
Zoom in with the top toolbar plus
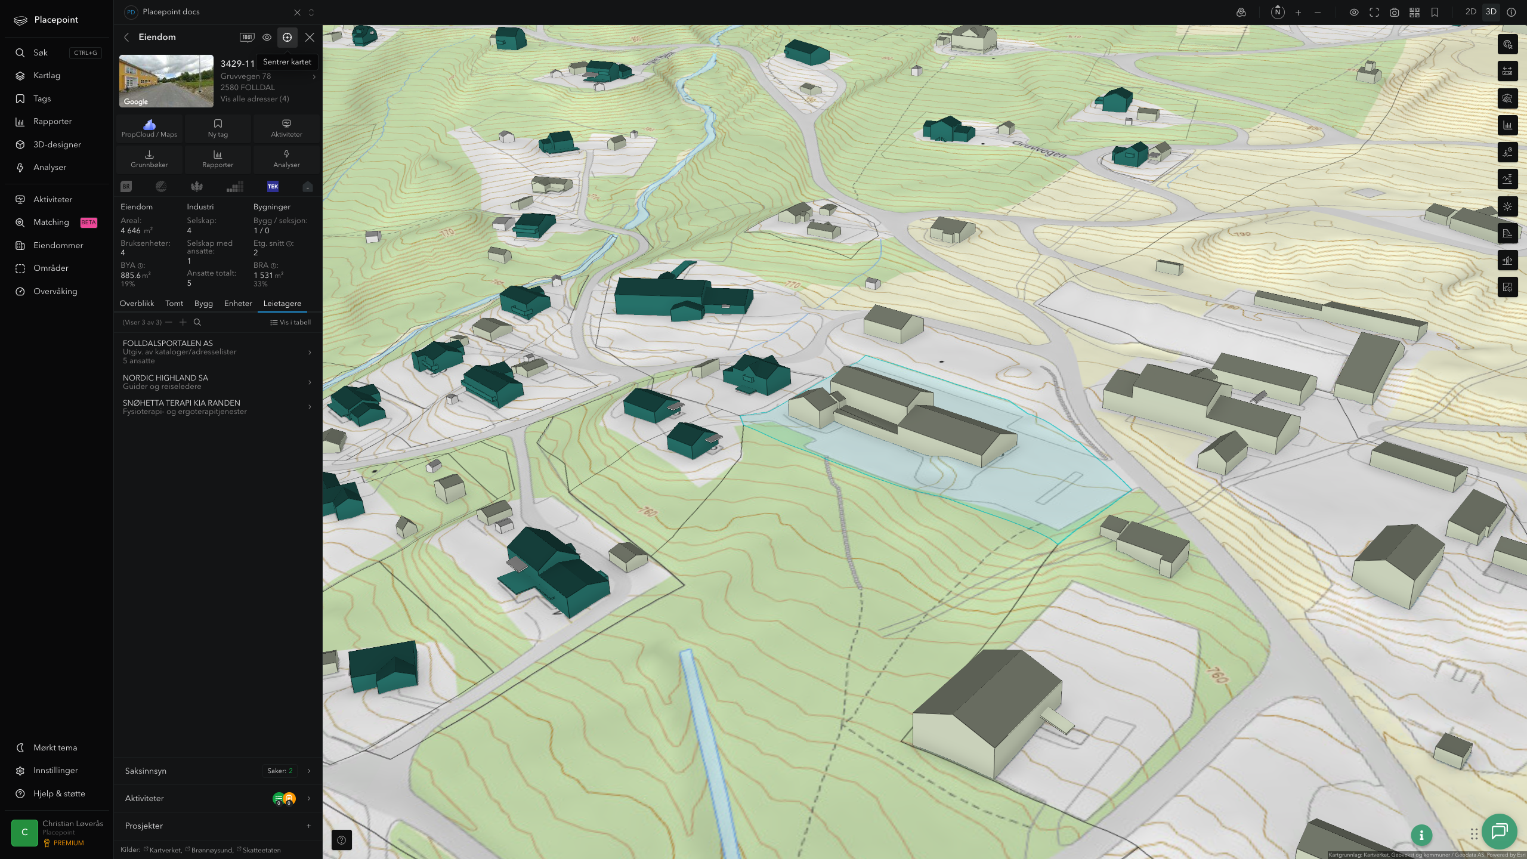pos(1298,13)
